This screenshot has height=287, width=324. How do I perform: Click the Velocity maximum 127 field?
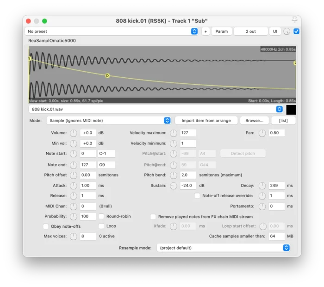188,133
